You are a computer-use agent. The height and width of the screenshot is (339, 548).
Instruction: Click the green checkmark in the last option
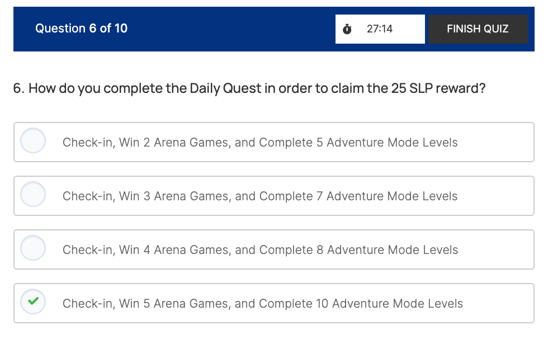(x=33, y=302)
